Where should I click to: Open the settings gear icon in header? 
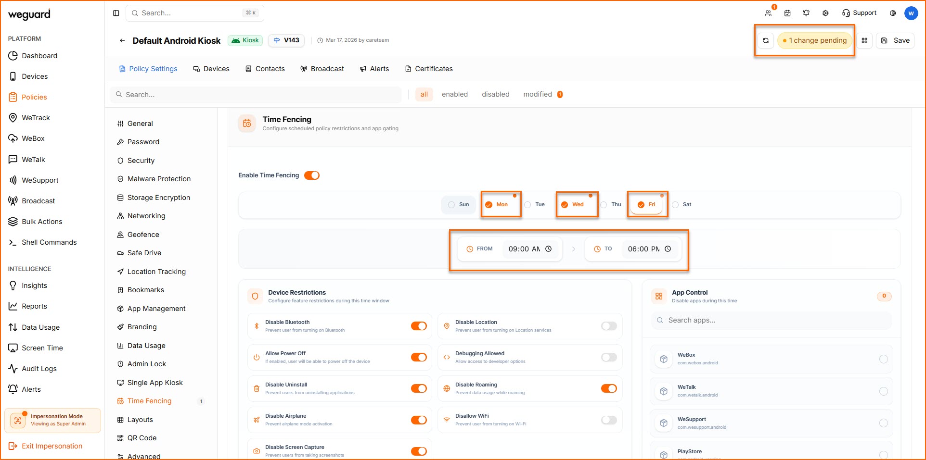pyautogui.click(x=825, y=13)
